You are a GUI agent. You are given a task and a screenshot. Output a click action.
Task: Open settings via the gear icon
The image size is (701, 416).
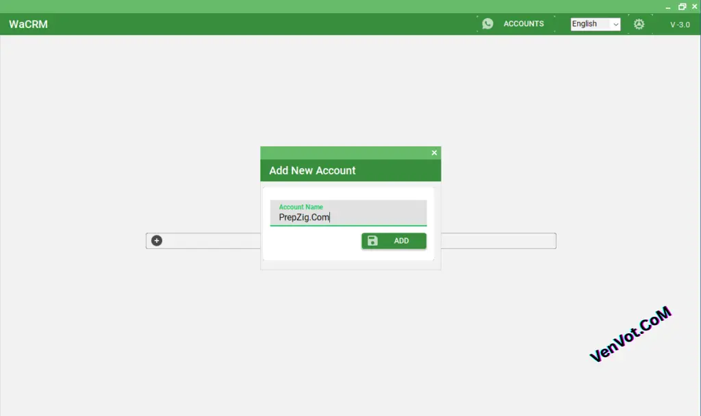[639, 24]
